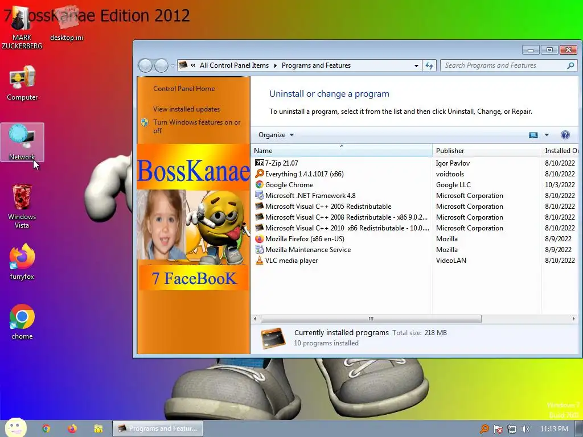Open Firefox from the taskbar

point(72,428)
